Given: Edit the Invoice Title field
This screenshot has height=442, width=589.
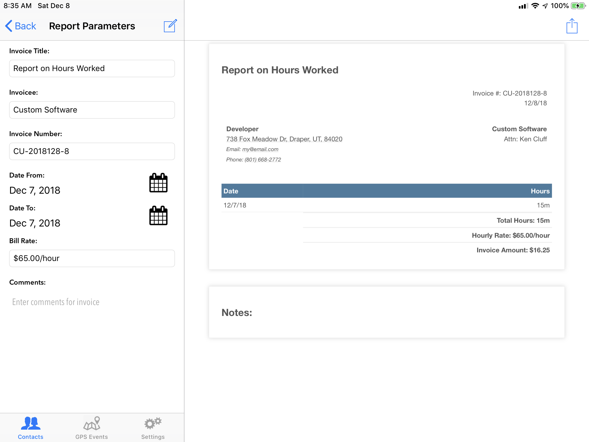Looking at the screenshot, I should click(x=92, y=68).
